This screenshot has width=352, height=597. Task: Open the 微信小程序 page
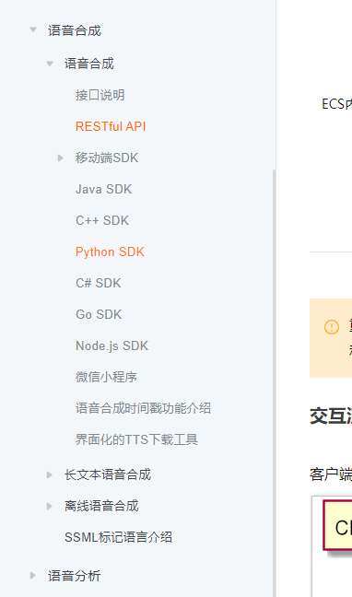106,377
